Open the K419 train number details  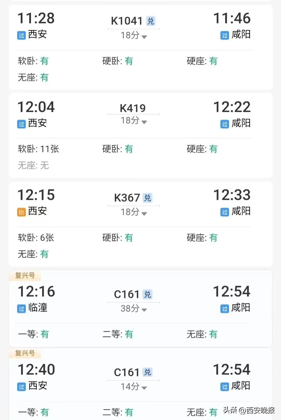(133, 108)
